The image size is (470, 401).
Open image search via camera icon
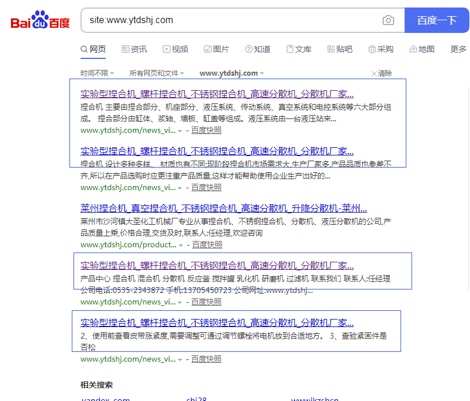pyautogui.click(x=388, y=20)
